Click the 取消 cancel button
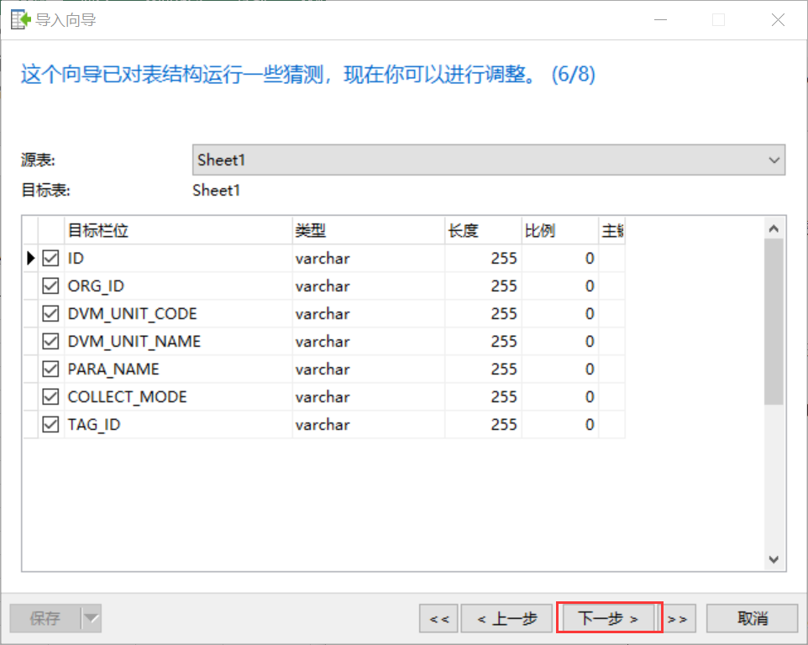 (753, 617)
